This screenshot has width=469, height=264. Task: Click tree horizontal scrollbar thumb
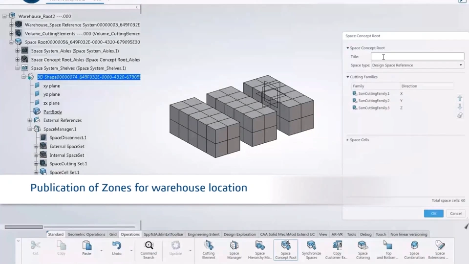click(23, 227)
